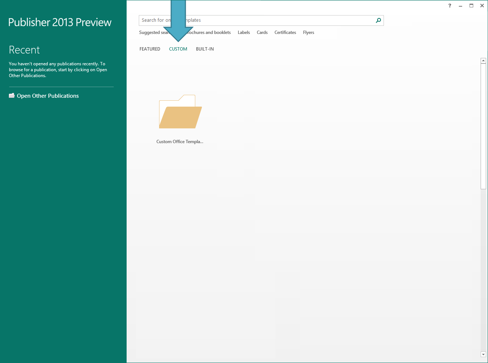This screenshot has height=363, width=488.
Task: Switch to the FEATURED tab
Action: click(150, 49)
